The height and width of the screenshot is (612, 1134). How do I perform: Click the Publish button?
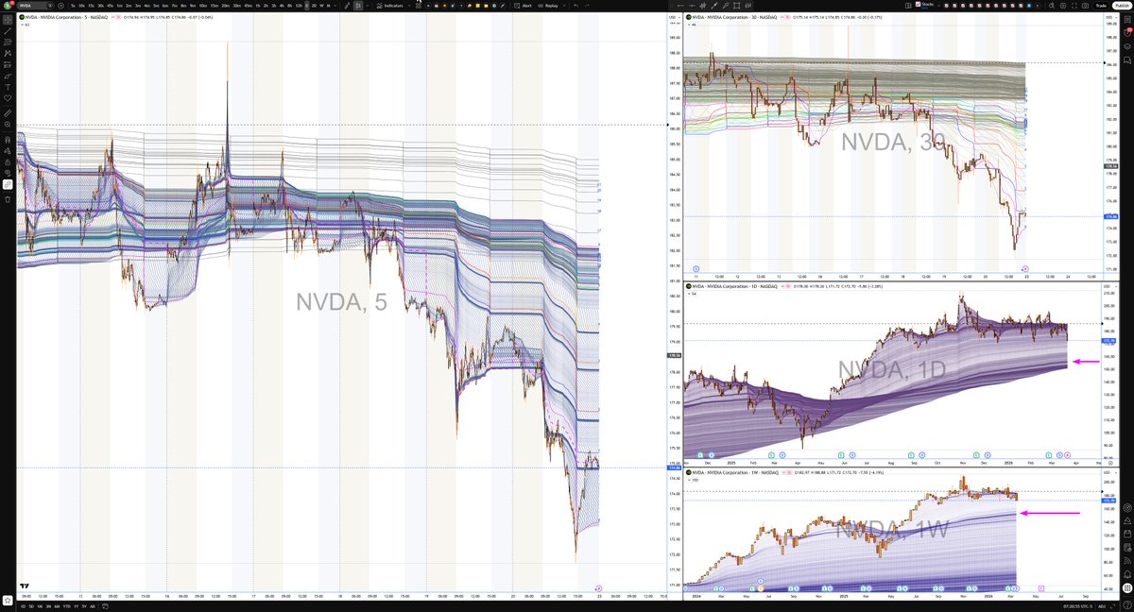point(1122,6)
